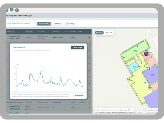Click the map zoom out button
The image size is (164, 123).
click(97, 37)
